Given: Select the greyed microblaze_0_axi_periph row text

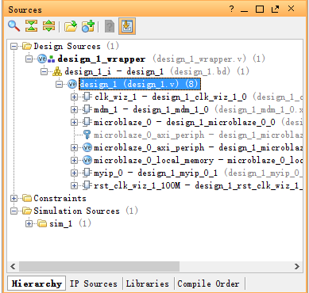Looking at the screenshot, I should click(x=199, y=135).
